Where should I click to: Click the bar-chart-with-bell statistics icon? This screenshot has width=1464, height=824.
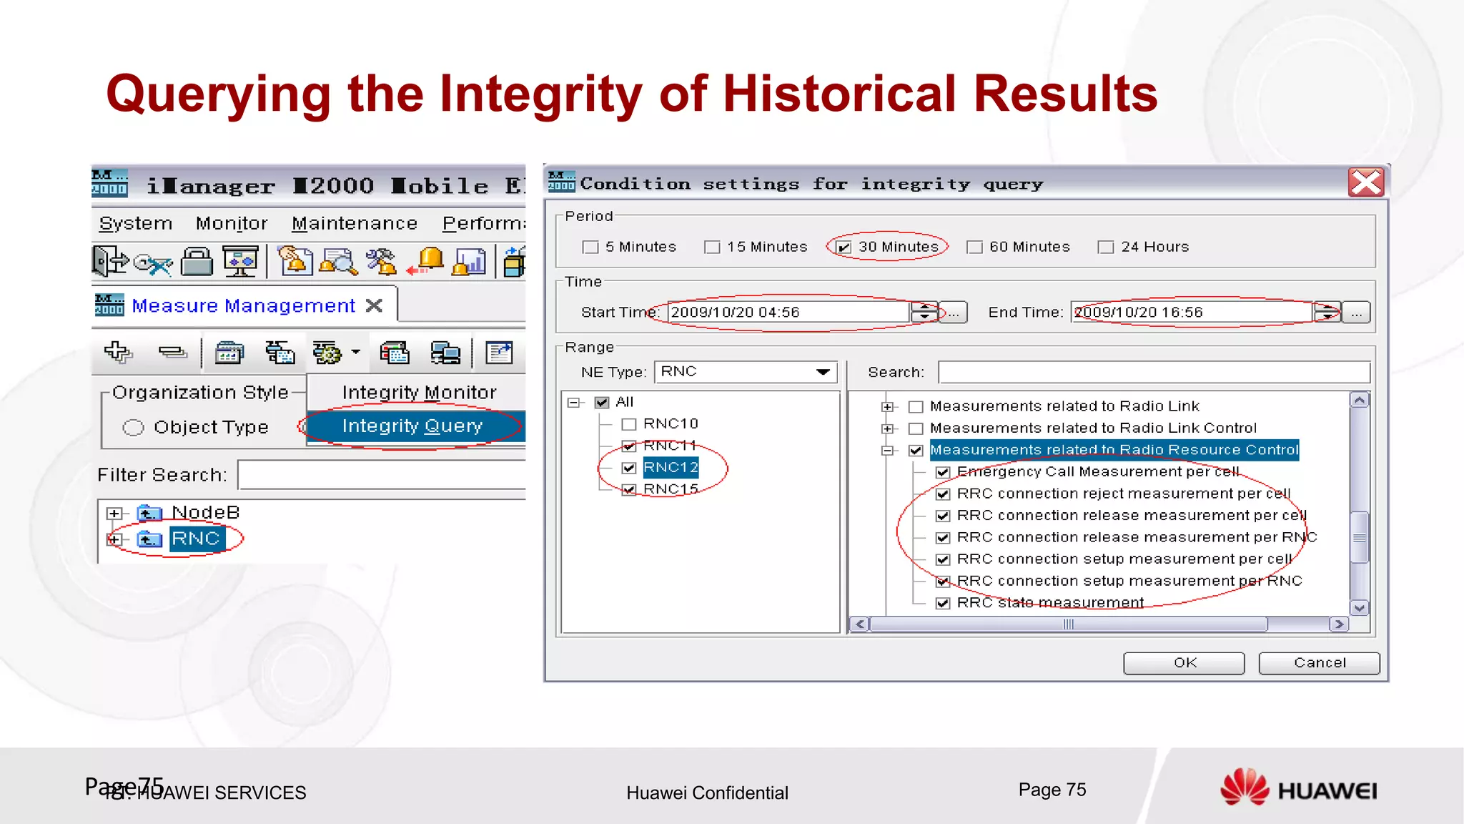(468, 261)
